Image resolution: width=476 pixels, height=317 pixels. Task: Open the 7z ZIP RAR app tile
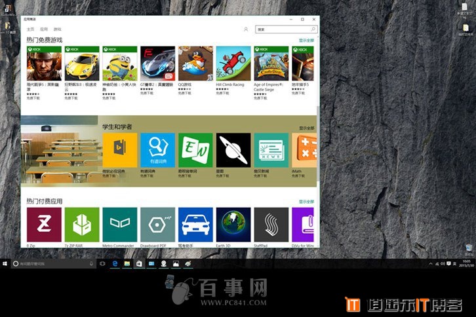click(x=82, y=225)
